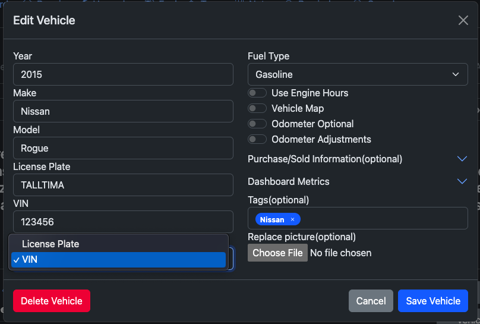
Task: Click Save Vehicle button
Action: coord(432,301)
